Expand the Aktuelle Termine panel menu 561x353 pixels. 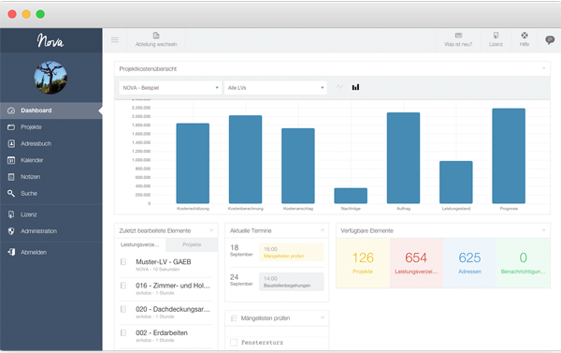coord(323,230)
